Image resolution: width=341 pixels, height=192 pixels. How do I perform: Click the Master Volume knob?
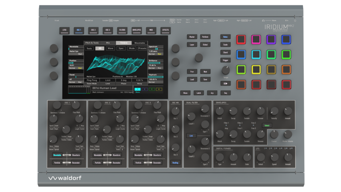click(x=288, y=135)
